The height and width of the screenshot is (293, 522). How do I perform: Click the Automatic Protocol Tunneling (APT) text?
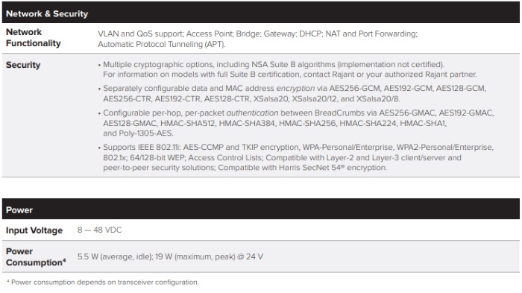click(162, 44)
